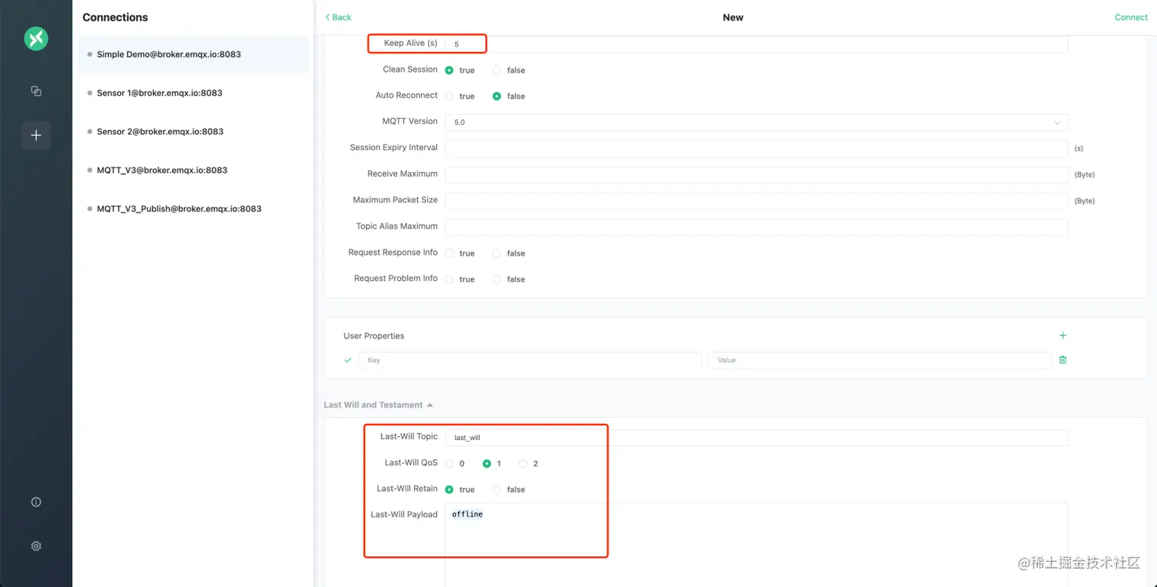The height and width of the screenshot is (587, 1157).
Task: Open the About info icon in sidebar
Action: [36, 502]
